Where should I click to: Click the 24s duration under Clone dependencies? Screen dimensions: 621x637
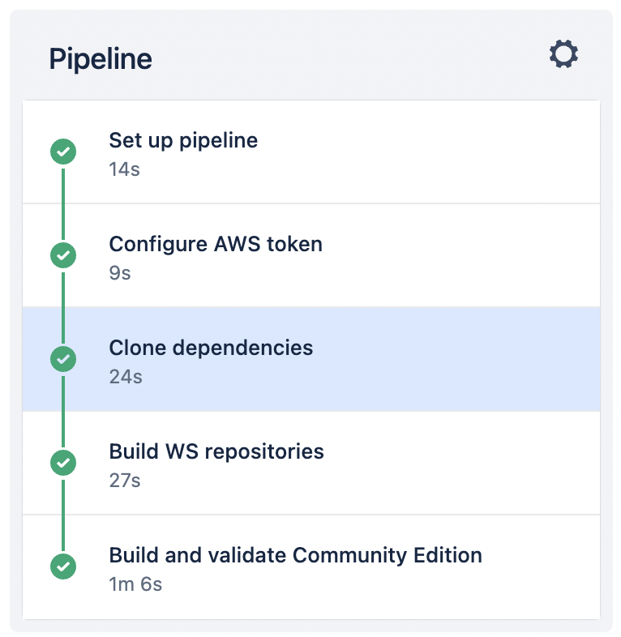click(126, 377)
